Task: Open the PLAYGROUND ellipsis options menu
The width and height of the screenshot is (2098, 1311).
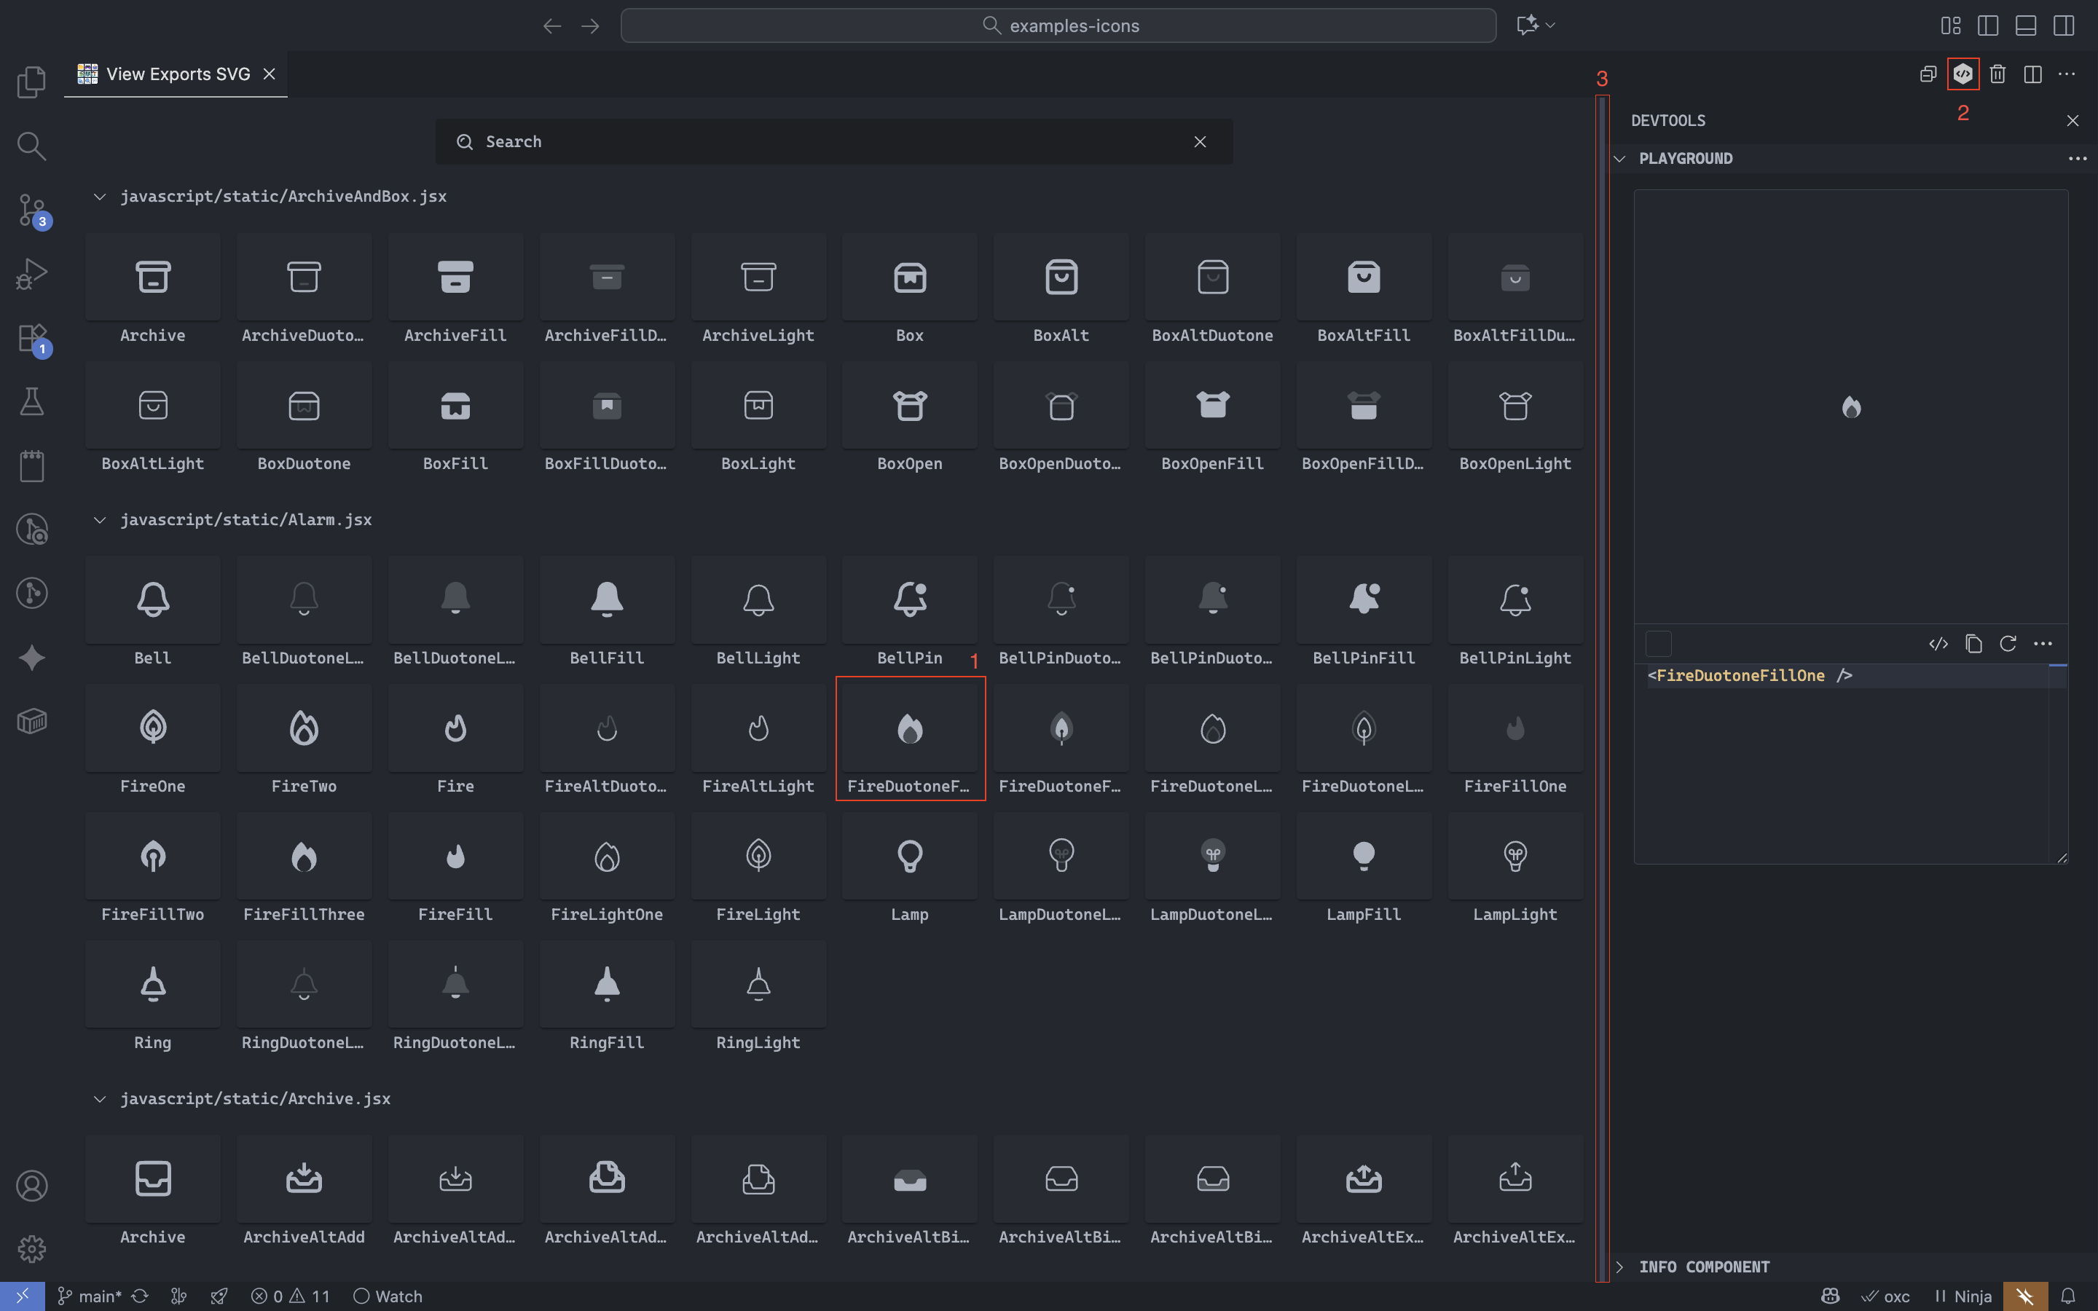Action: click(2077, 159)
